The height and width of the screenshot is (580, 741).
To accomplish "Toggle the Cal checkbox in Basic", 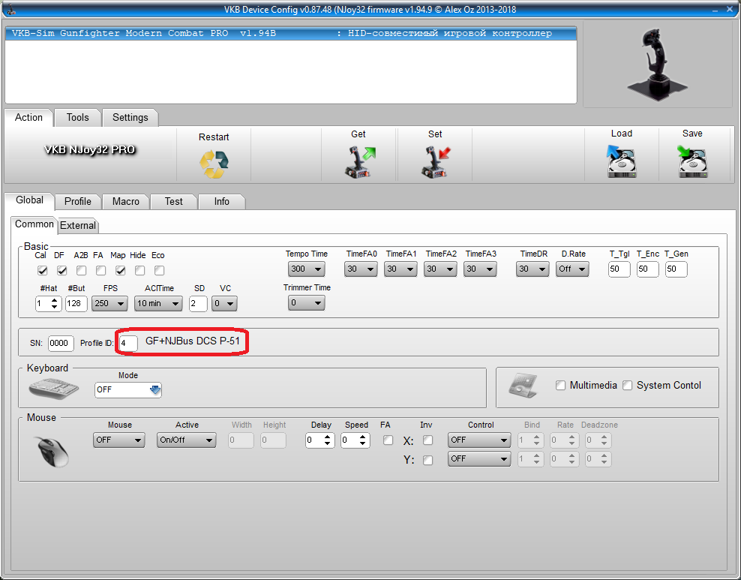I will tap(43, 270).
